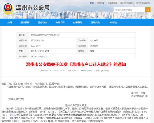Image resolution: width=154 pixels, height=123 pixels.
Task: Open the 浙江政务服务APP link
Action: pyautogui.click(x=143, y=3)
